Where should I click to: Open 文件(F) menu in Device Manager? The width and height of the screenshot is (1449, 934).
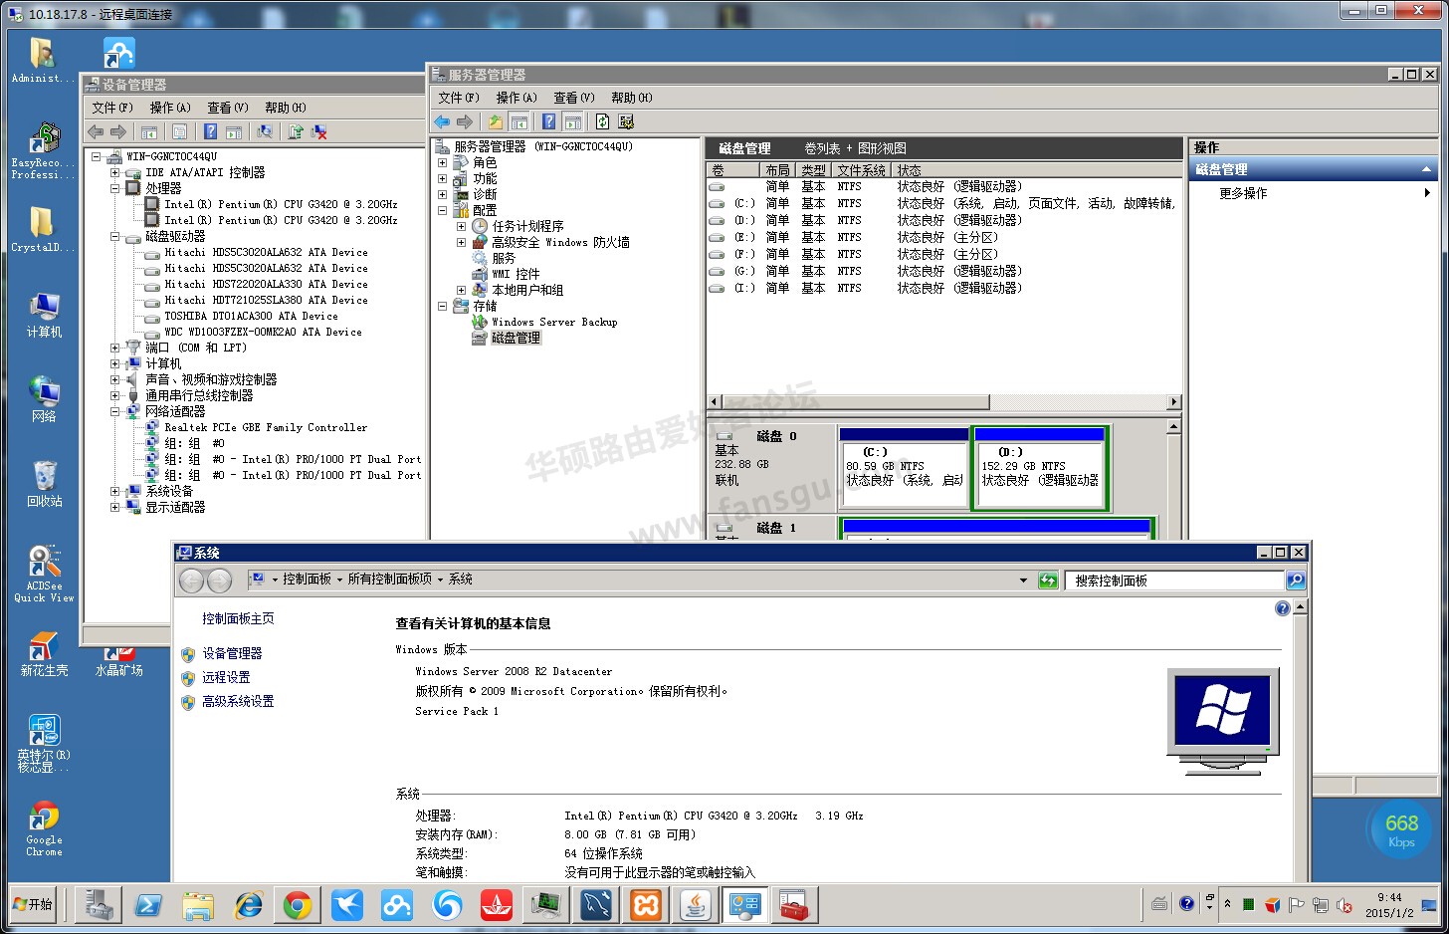click(112, 108)
